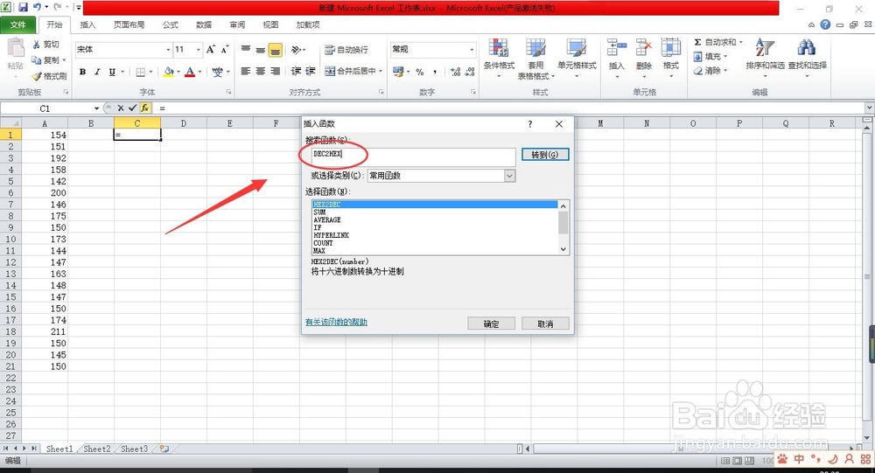Switch to the Data tab
Image resolution: width=875 pixels, height=473 pixels.
(204, 24)
